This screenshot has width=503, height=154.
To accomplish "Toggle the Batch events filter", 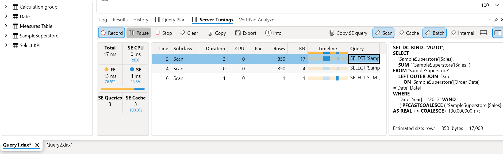I will (x=435, y=33).
